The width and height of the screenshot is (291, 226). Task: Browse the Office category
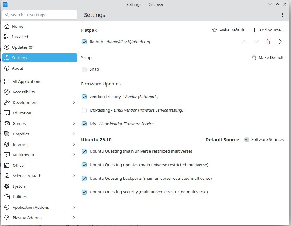(40, 165)
